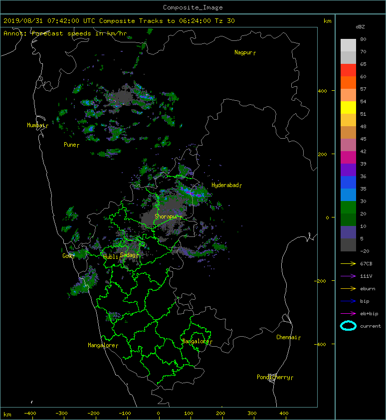This screenshot has height=420, width=386.
Task: Click the km unit label at bottom left
Action: (x=7, y=415)
